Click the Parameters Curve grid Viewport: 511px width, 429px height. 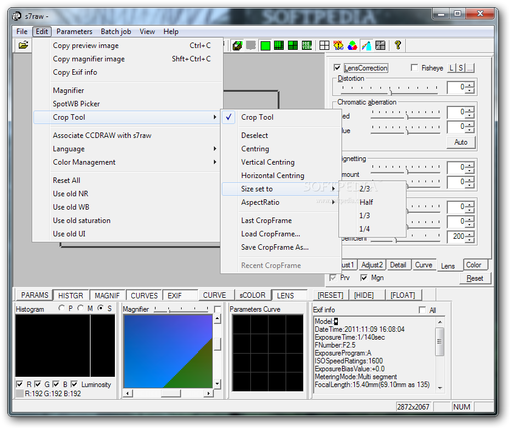pos(268,352)
